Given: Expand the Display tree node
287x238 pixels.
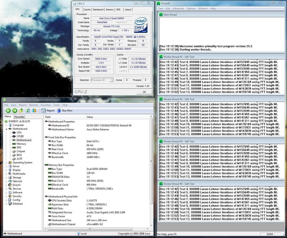Looking at the screenshot, I should 6,170.
